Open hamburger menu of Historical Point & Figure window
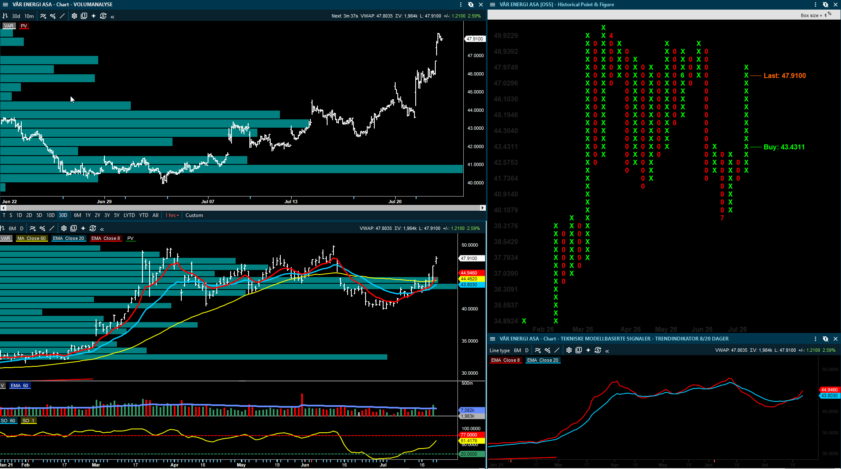Viewport: 841px width, 469px height. (x=493, y=5)
